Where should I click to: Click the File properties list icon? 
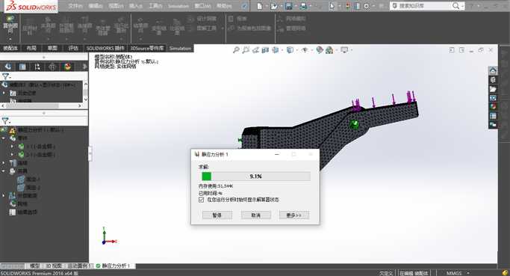coord(357,6)
